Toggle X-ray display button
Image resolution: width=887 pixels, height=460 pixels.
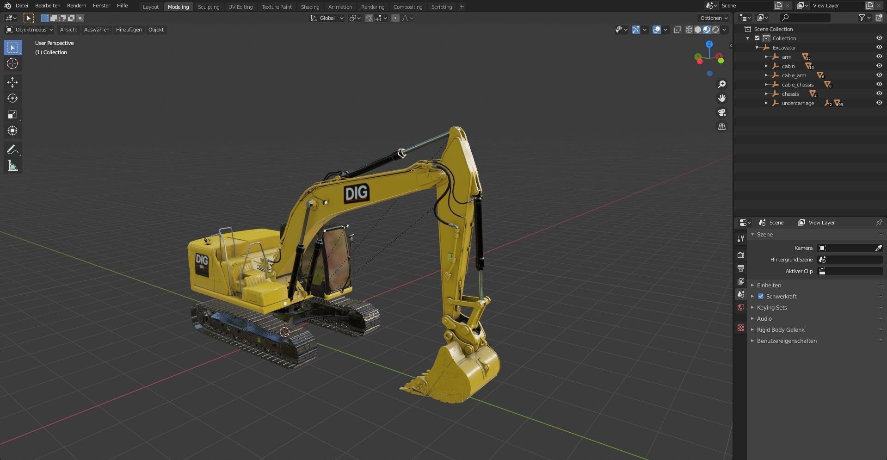[x=677, y=30]
